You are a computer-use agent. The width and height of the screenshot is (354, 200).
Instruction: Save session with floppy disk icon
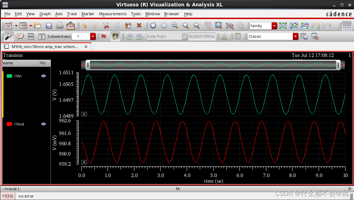pos(49,26)
